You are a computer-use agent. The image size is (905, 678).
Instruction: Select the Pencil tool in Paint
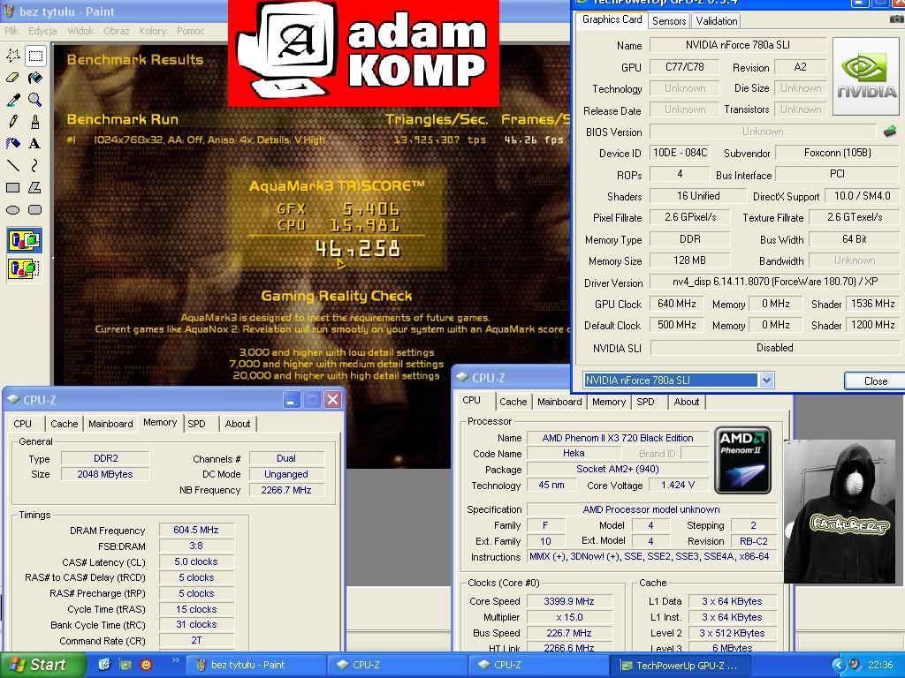(12, 121)
